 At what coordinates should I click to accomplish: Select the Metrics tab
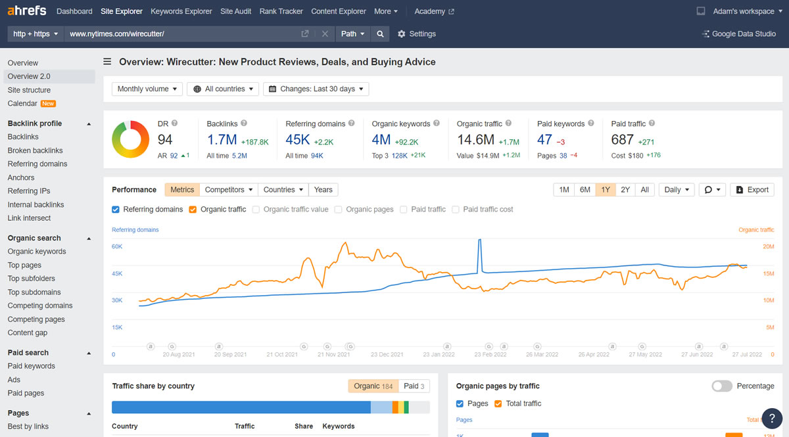[x=182, y=189]
